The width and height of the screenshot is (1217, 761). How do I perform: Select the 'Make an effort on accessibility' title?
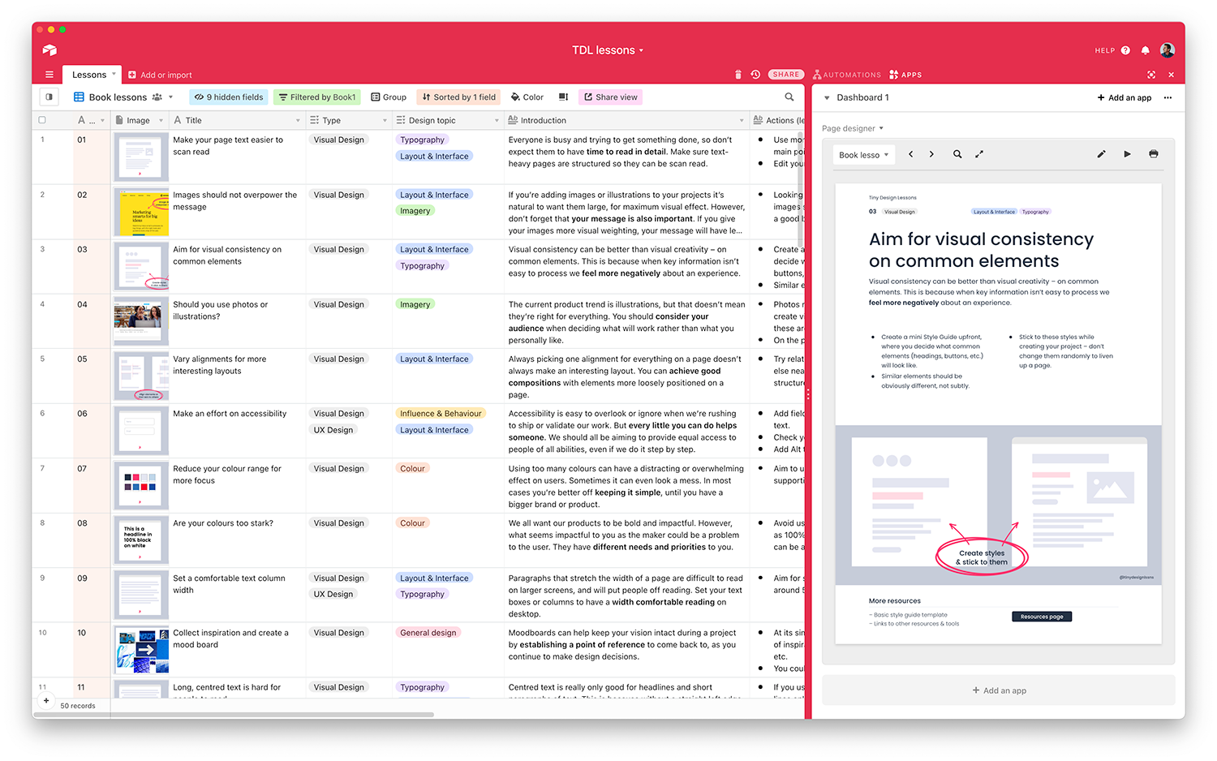pos(230,414)
